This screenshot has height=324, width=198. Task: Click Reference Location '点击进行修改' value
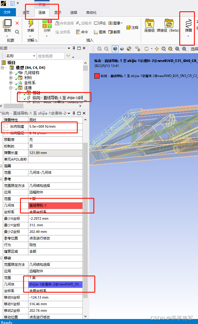(55, 238)
